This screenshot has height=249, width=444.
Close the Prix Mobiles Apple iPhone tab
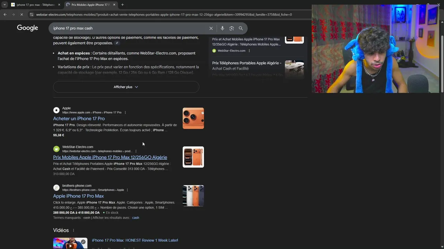(x=114, y=5)
